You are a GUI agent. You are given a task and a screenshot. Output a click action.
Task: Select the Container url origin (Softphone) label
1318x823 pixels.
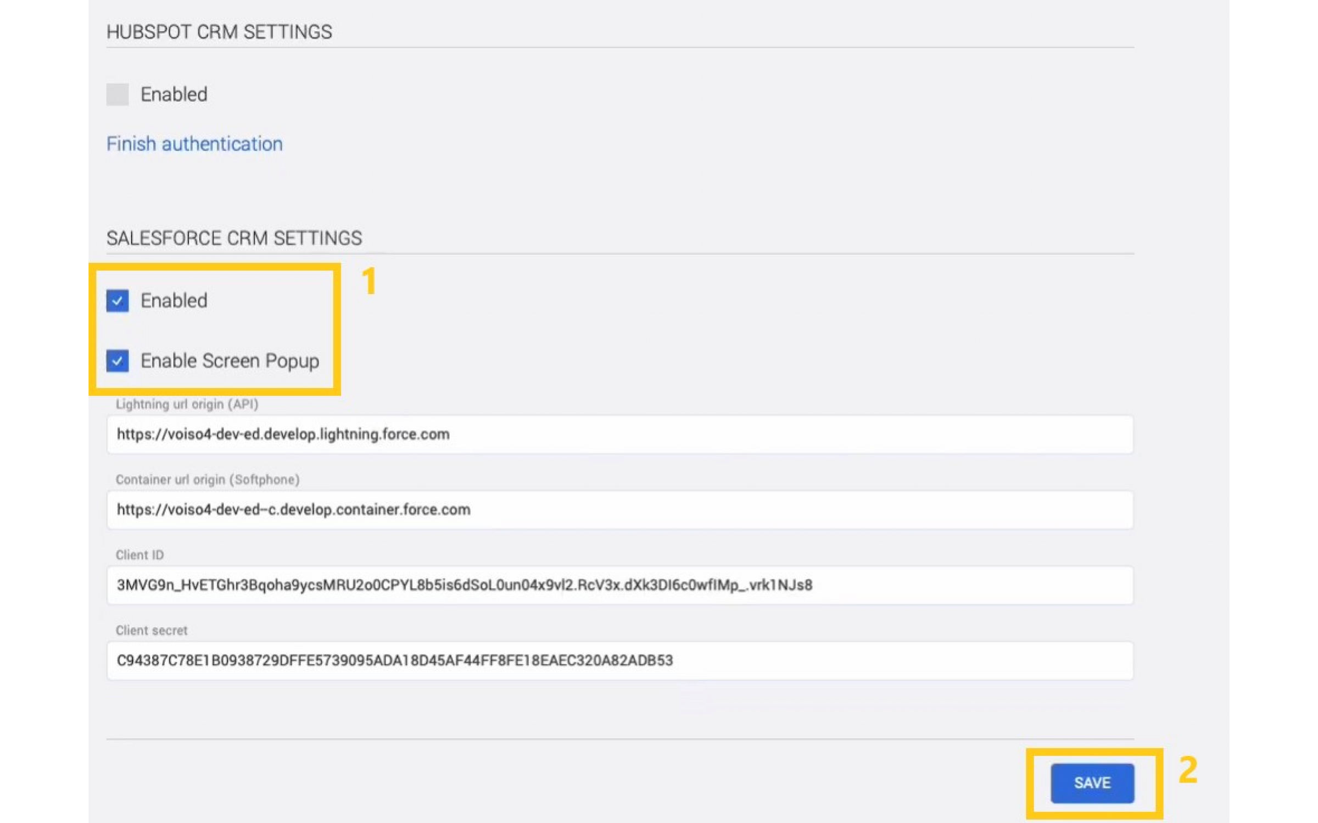(208, 480)
